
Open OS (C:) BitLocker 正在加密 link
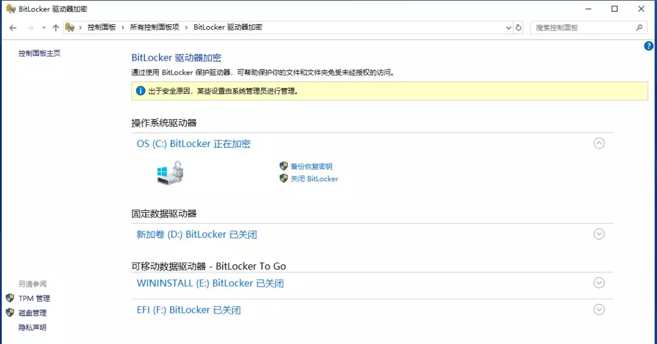[193, 143]
